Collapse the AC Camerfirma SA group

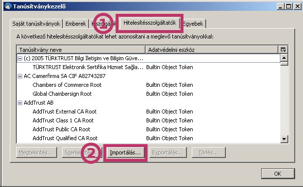[x=20, y=76]
